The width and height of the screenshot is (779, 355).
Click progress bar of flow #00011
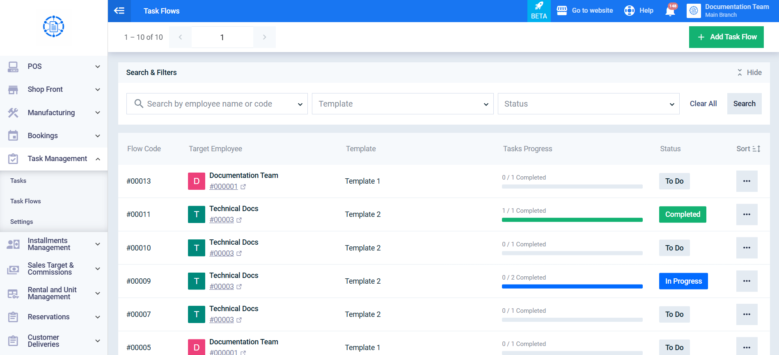point(572,220)
